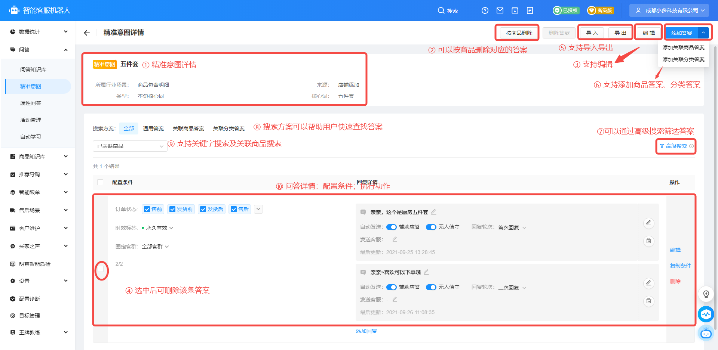Toggle 辅助应答 switch for first reply
Image resolution: width=718 pixels, height=350 pixels.
[x=392, y=227]
